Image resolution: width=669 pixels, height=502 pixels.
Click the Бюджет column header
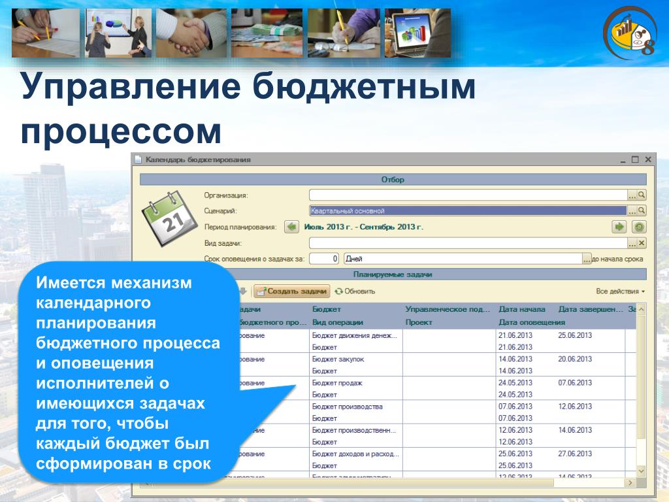[x=327, y=309]
